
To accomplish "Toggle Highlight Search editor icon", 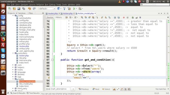I will click(93, 17).
